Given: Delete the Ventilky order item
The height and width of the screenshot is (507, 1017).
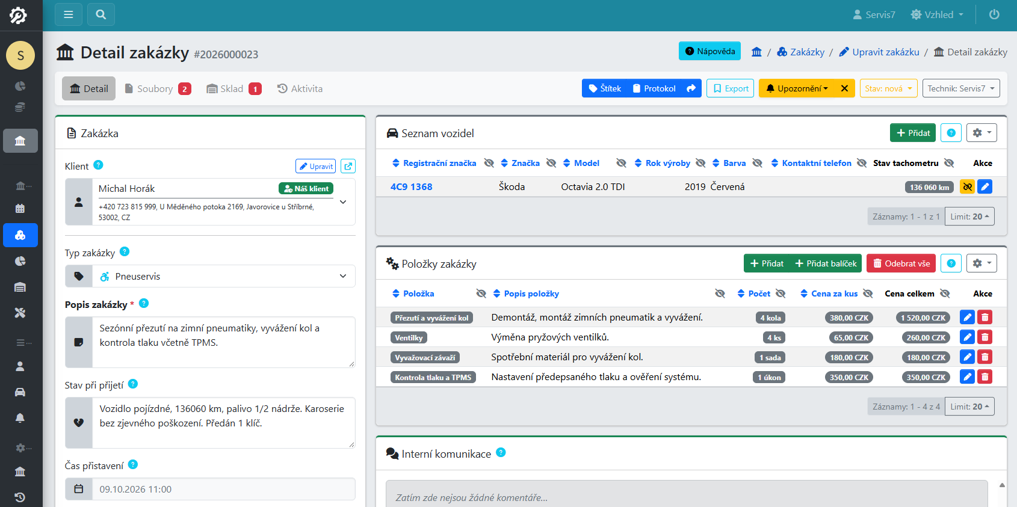Looking at the screenshot, I should pyautogui.click(x=985, y=337).
